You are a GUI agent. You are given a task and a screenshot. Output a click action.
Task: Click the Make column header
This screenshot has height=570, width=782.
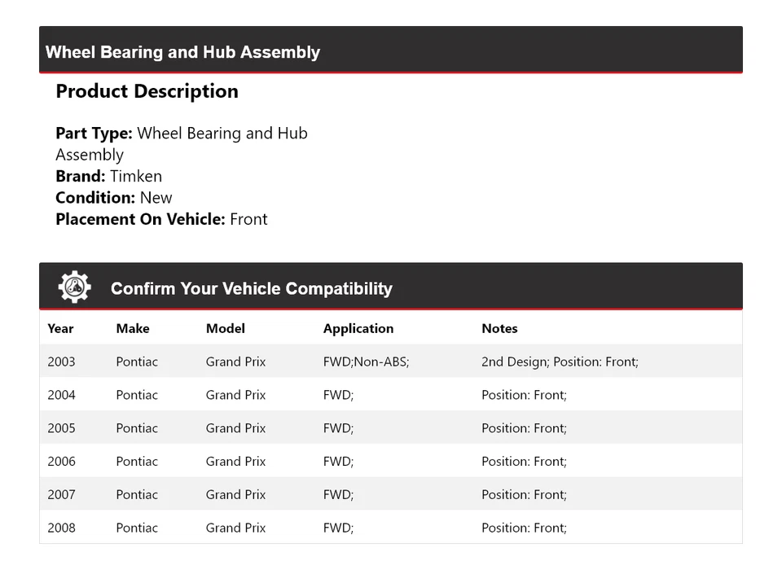[x=133, y=329]
